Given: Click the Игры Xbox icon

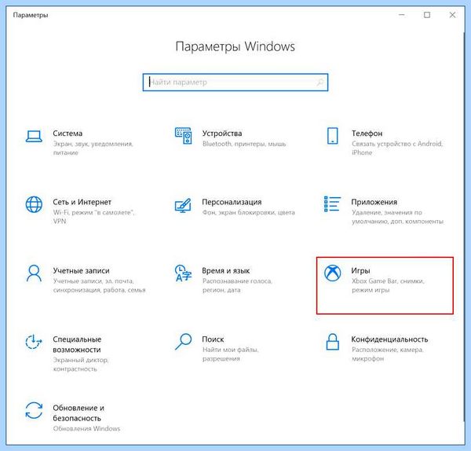Looking at the screenshot, I should [333, 273].
